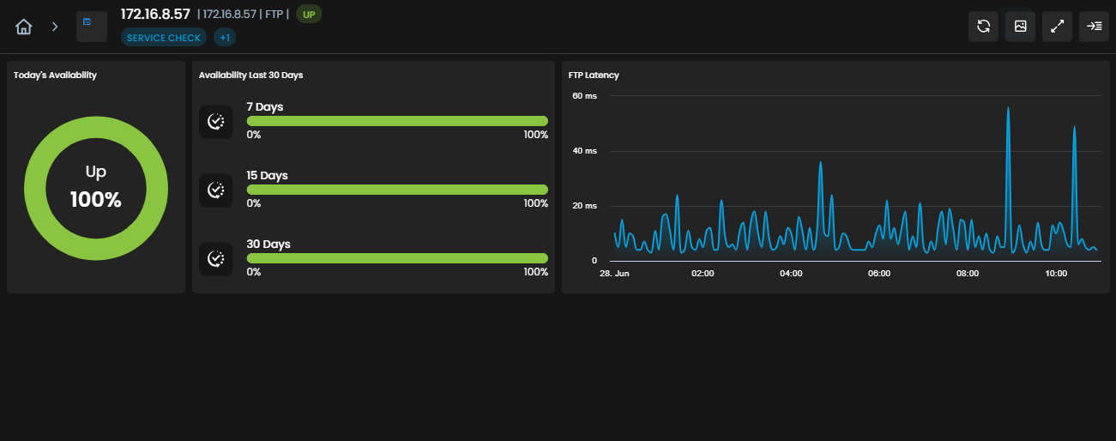Enter fullscreen with expand arrows icon
This screenshot has height=441, width=1116.
click(1058, 27)
